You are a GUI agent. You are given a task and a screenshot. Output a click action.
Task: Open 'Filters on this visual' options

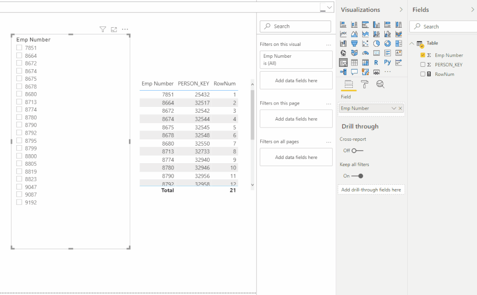pos(329,45)
